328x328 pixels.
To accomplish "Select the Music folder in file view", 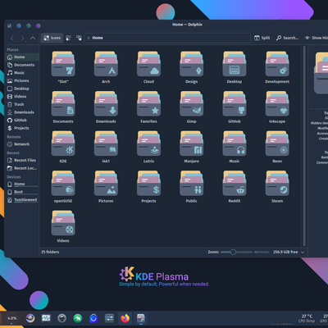I will click(235, 143).
